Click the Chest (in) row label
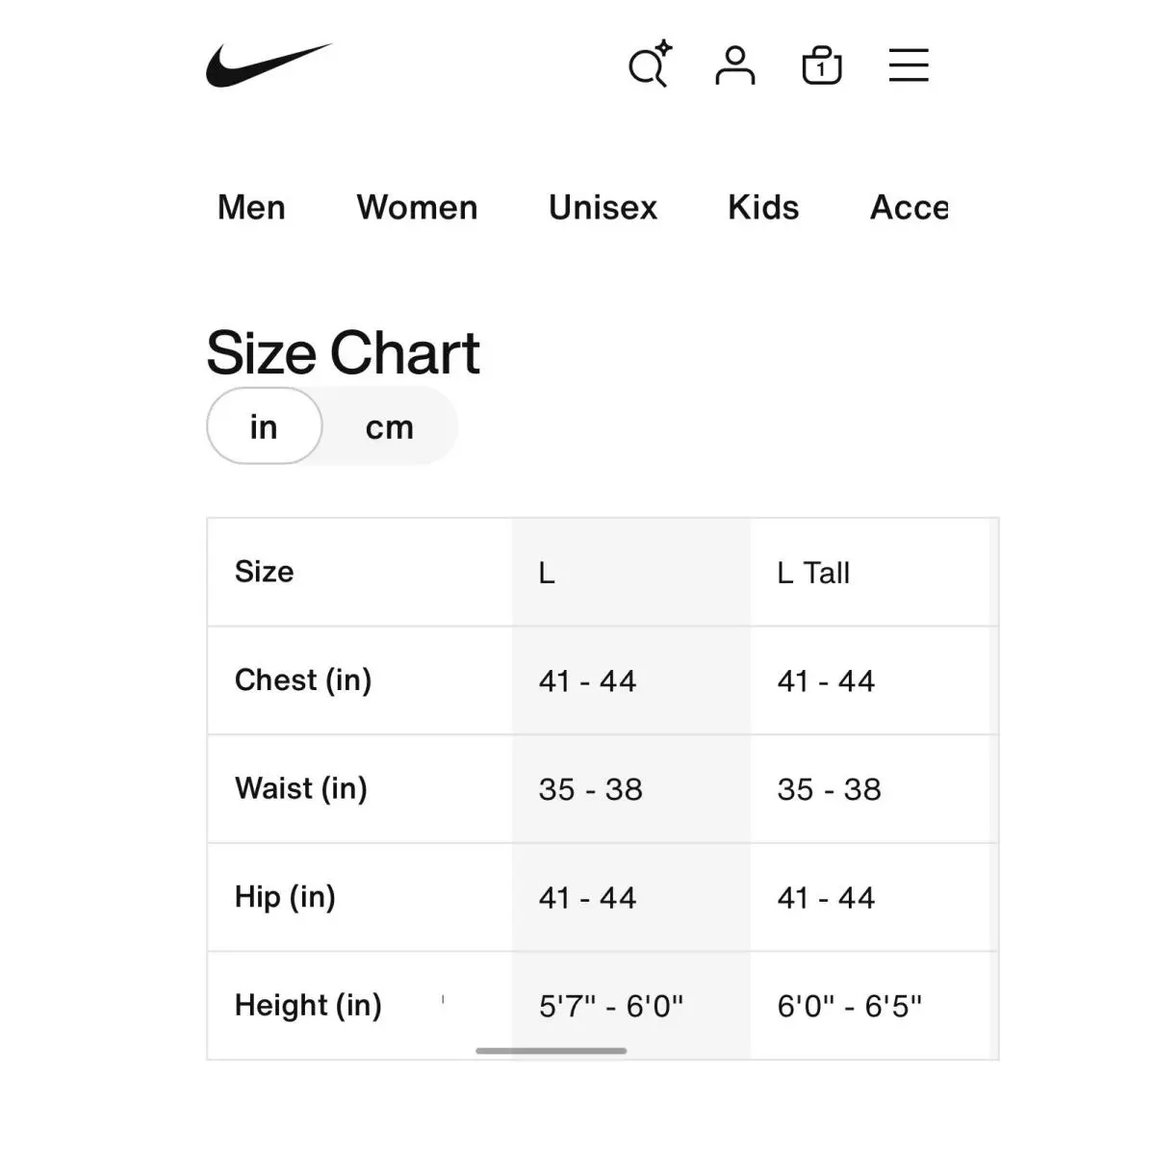Viewport: 1154px width, 1154px height. (303, 680)
